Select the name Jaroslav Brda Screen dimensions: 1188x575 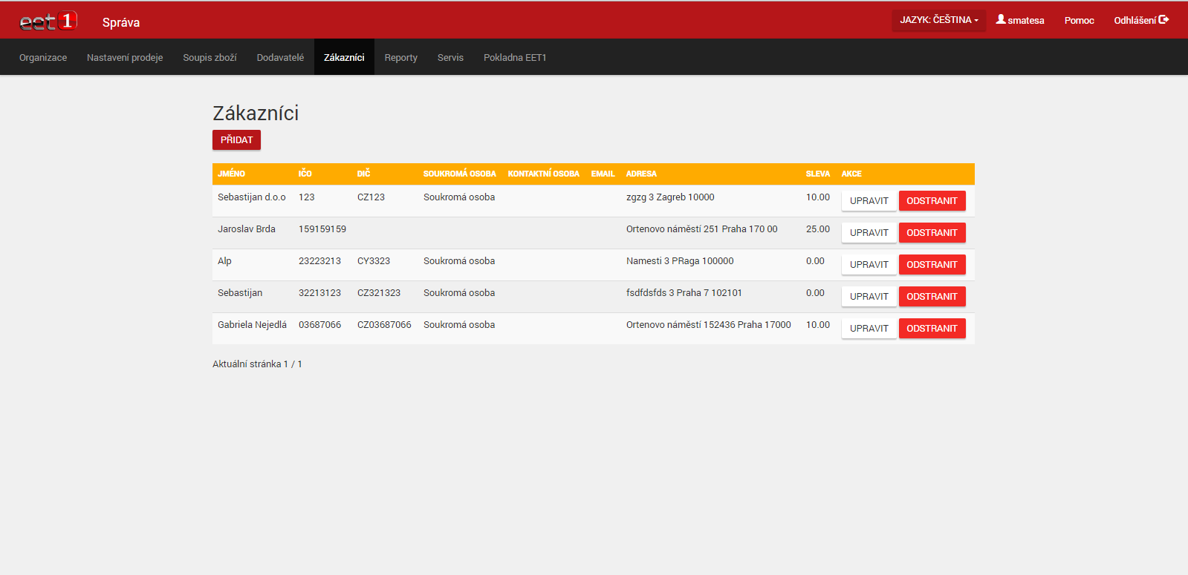coord(246,229)
